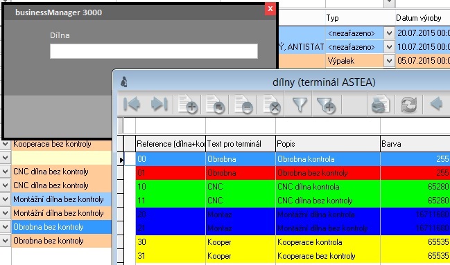
Task: Select Kooperace bez kontroly row at left
Action: tap(62, 144)
